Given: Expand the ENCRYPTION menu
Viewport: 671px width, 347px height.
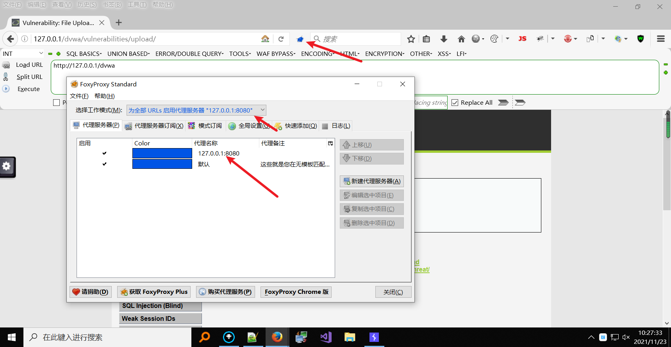Looking at the screenshot, I should [x=385, y=54].
